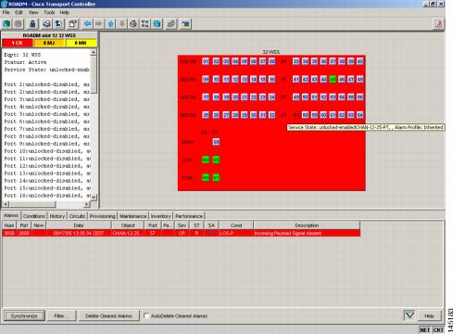Switch to the Provisioning tab
Image resolution: width=453 pixels, height=334 pixels.
coord(103,216)
